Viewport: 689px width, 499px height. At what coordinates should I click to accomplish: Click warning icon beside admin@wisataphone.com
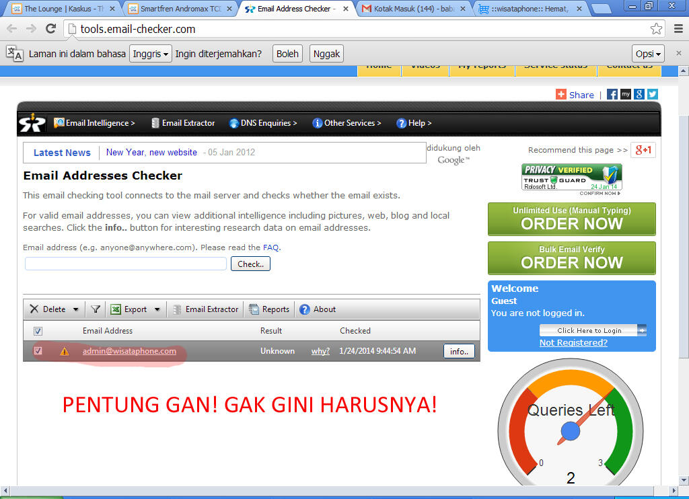coord(65,352)
